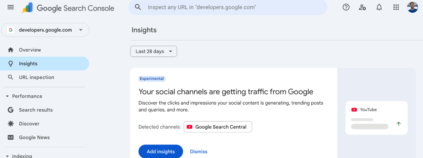Screen dimensions: 423x158
Task: Click the magnifier icon in URL search bar
Action: pyautogui.click(x=138, y=7)
